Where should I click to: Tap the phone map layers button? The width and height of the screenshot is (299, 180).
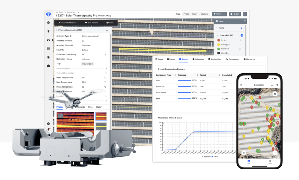point(275,94)
